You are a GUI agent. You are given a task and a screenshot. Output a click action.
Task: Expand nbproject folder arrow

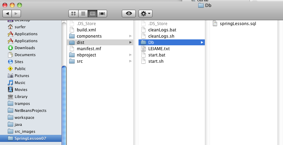pos(130,55)
